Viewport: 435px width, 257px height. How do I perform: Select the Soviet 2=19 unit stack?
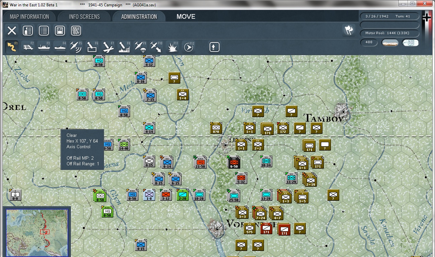pyautogui.click(x=310, y=180)
